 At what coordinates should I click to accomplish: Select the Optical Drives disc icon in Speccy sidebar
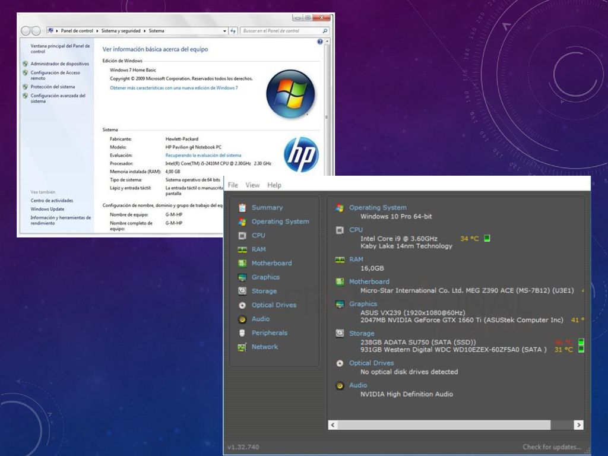click(242, 306)
